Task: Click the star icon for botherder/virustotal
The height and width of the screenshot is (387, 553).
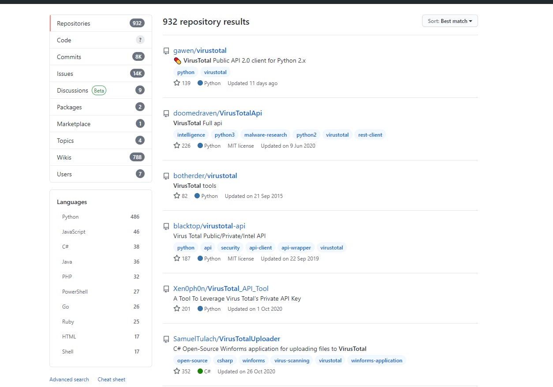Action: click(177, 196)
